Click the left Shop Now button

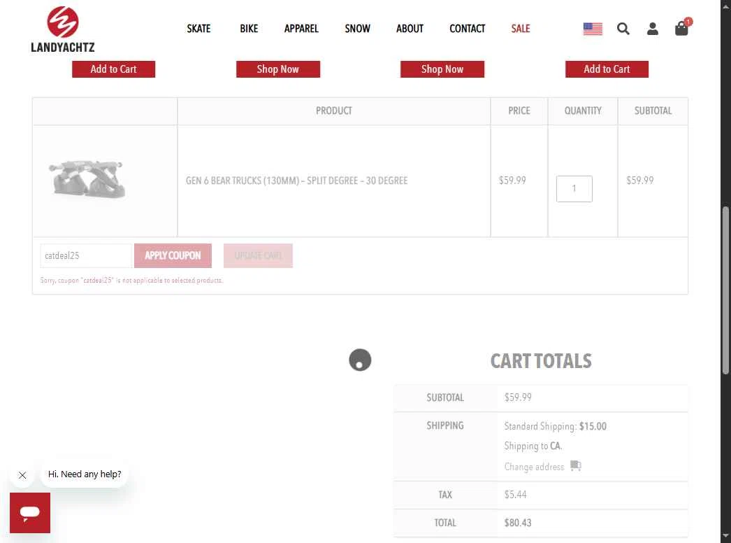pyautogui.click(x=278, y=69)
